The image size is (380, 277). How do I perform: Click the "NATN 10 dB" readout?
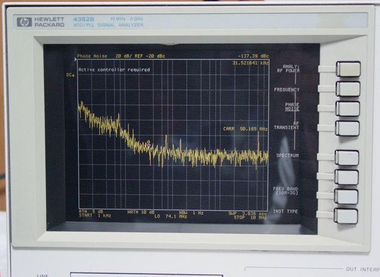point(141,212)
